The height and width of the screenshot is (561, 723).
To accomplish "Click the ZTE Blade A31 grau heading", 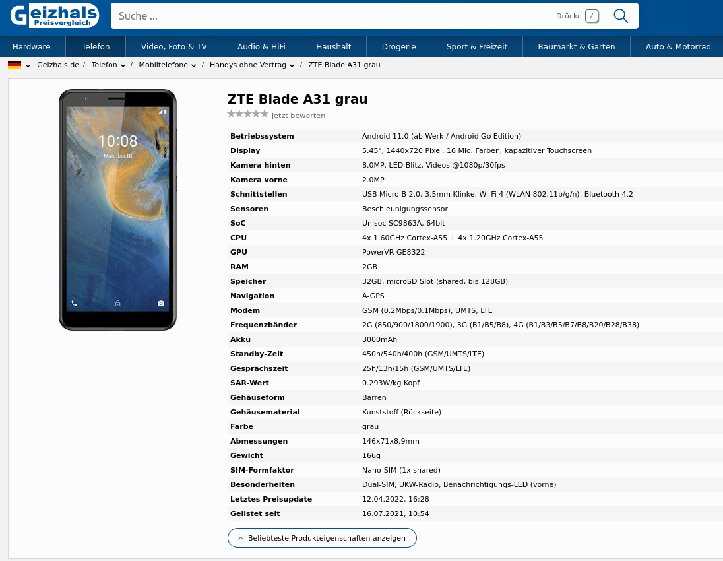I will click(x=298, y=99).
